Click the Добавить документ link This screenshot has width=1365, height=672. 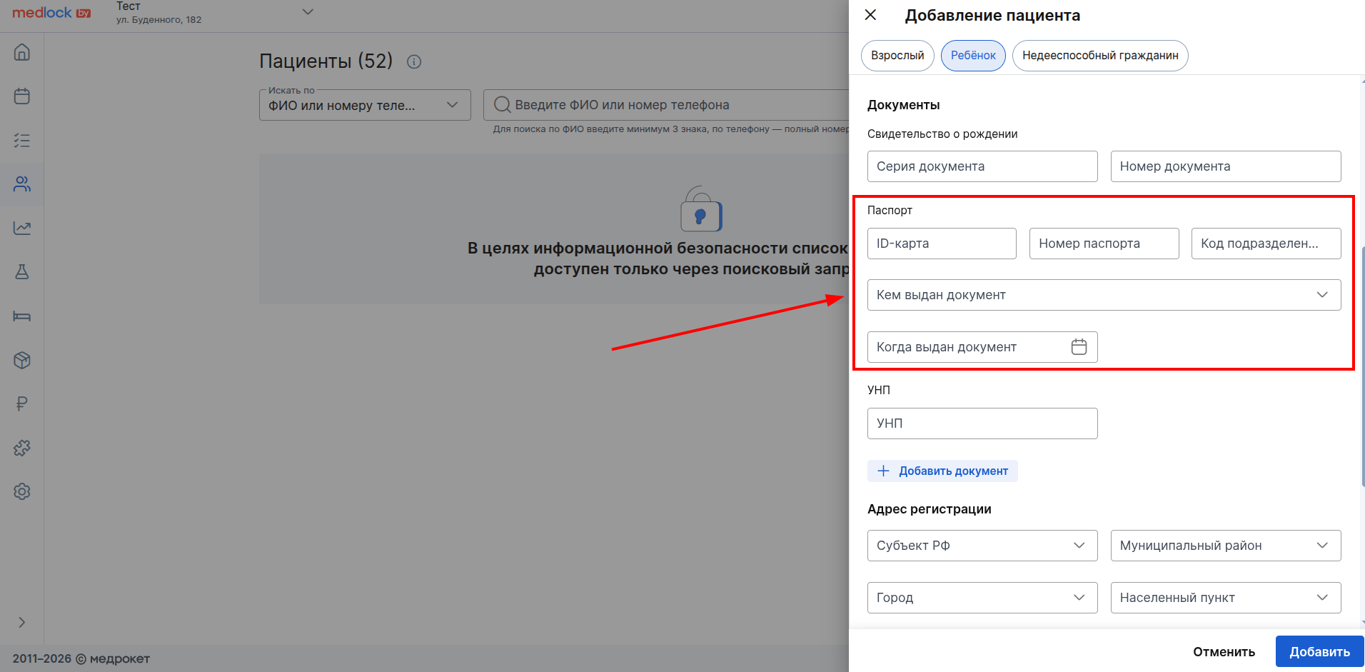point(943,471)
